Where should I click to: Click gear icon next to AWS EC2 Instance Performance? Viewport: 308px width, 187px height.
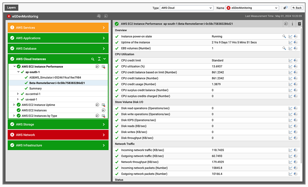coord(97,67)
